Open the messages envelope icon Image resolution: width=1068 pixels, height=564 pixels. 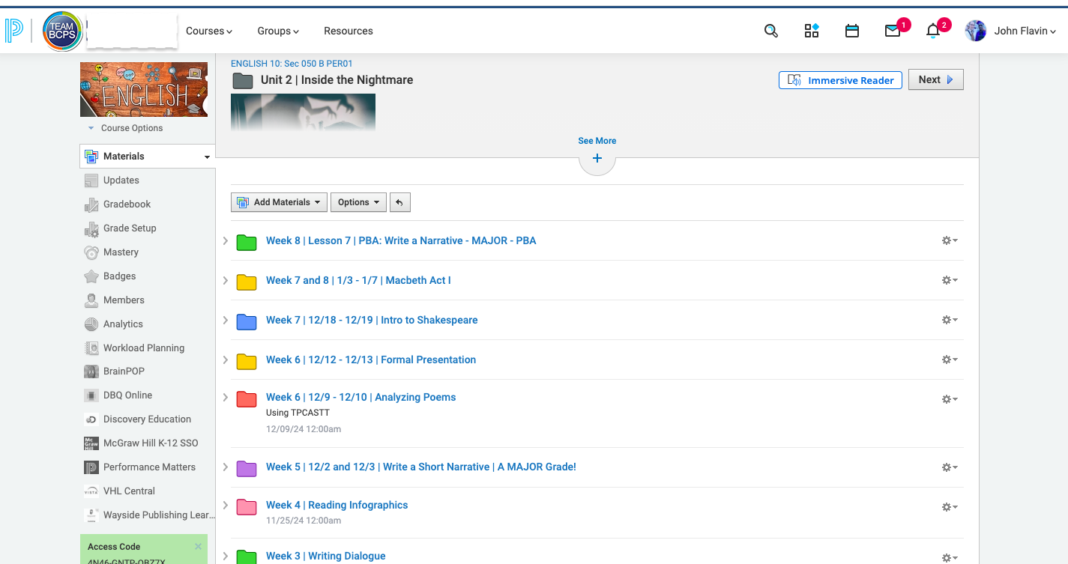[892, 31]
